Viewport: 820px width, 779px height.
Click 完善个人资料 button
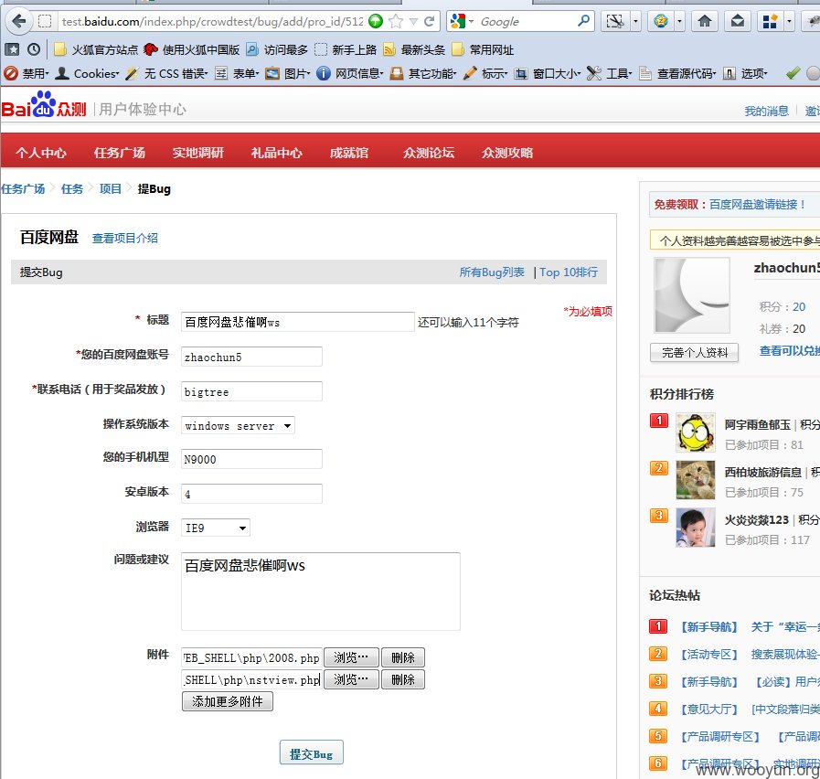click(694, 353)
